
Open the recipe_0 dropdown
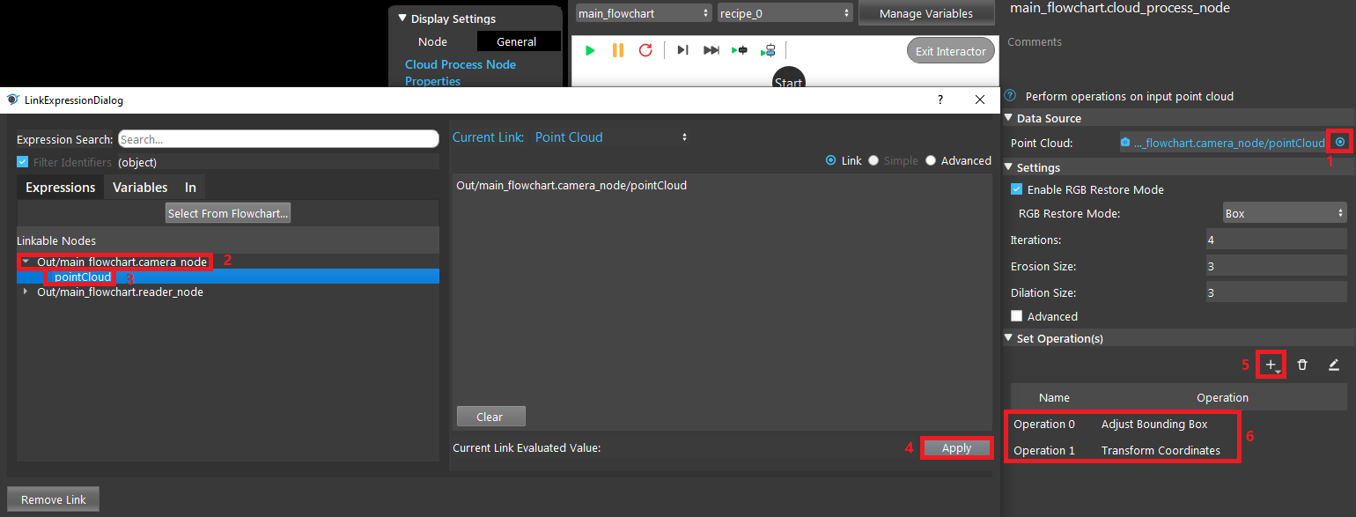pyautogui.click(x=785, y=13)
